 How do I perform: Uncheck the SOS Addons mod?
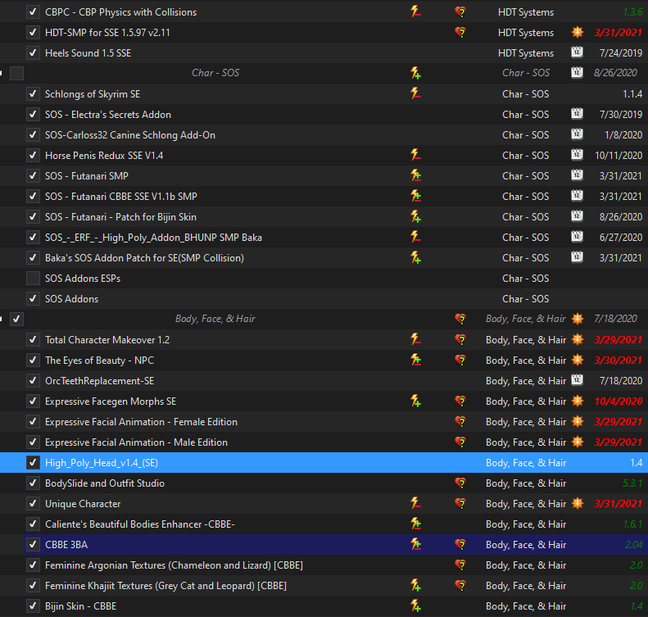(x=33, y=298)
